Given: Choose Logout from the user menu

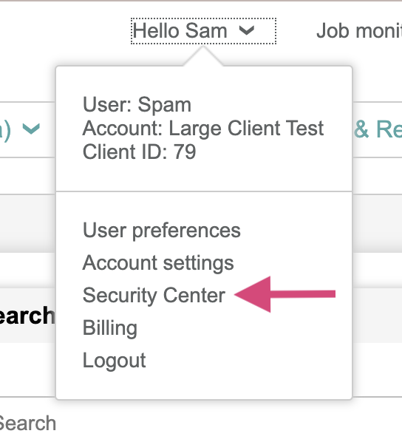Looking at the screenshot, I should [x=115, y=360].
